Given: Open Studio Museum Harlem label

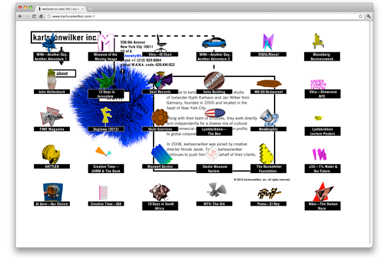Looking at the screenshot, I should pos(214,169).
